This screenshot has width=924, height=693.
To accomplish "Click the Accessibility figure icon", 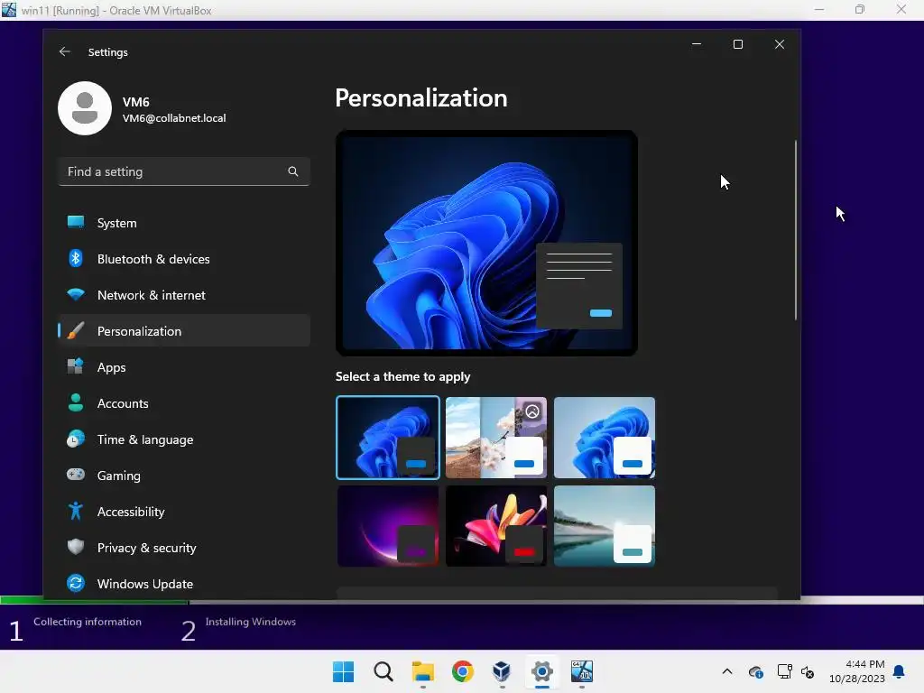I will click(x=76, y=511).
